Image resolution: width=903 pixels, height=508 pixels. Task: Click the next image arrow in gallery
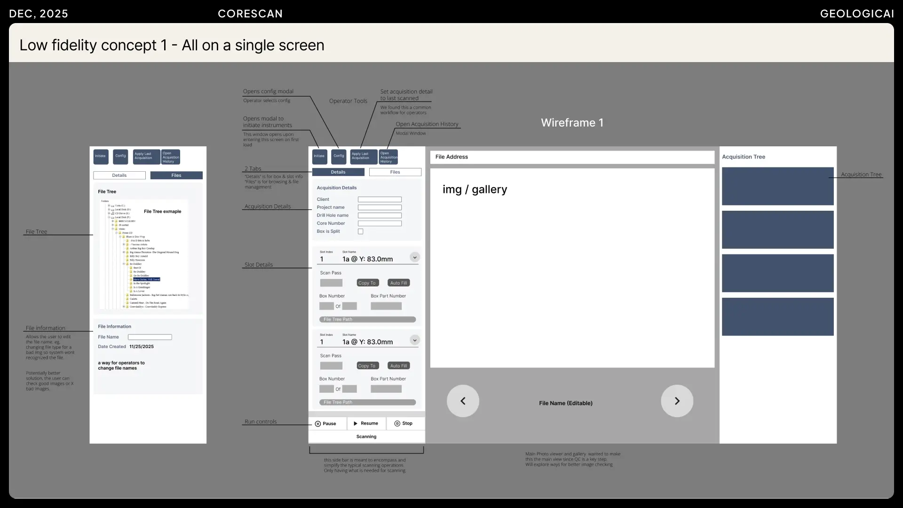pyautogui.click(x=677, y=401)
